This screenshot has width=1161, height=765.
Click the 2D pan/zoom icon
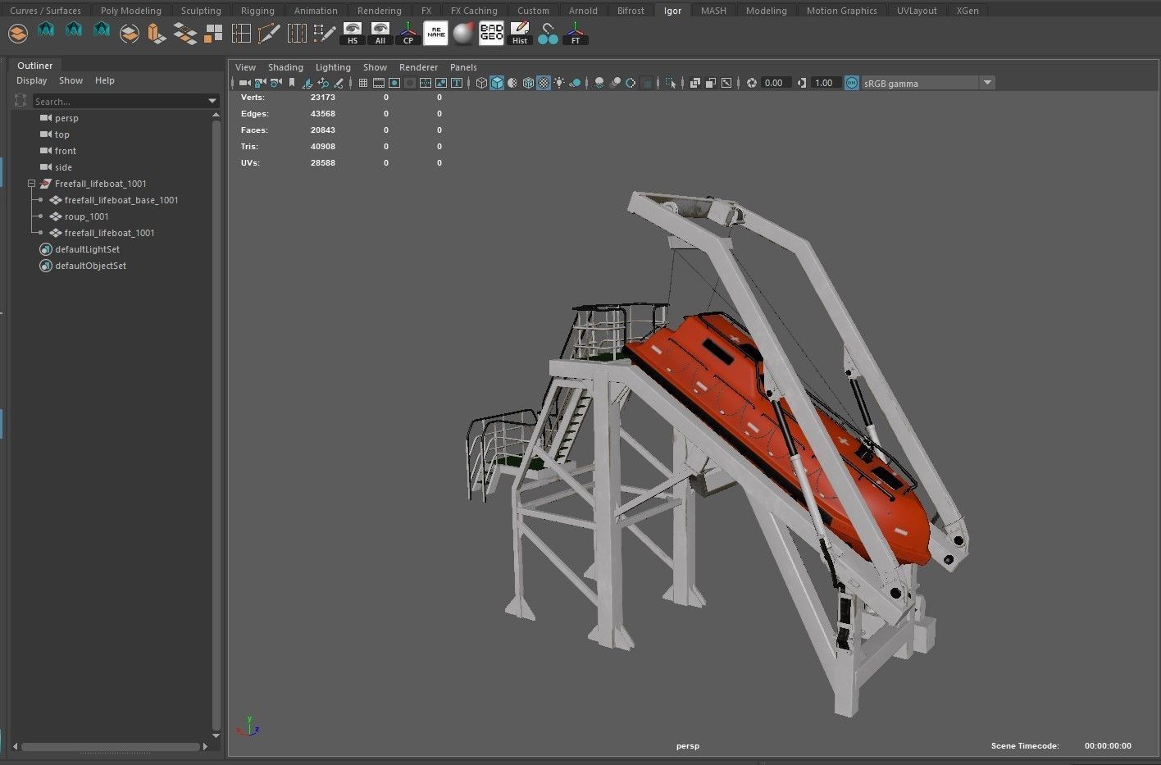point(323,83)
